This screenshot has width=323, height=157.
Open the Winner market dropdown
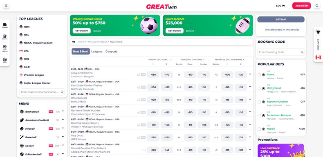pos(160,60)
